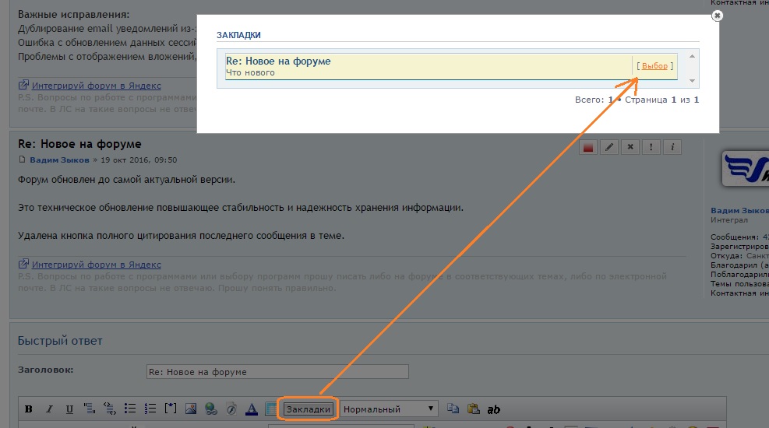Screen dimensions: 769x428
Task: Insert a URL link with globe icon
Action: 211,409
